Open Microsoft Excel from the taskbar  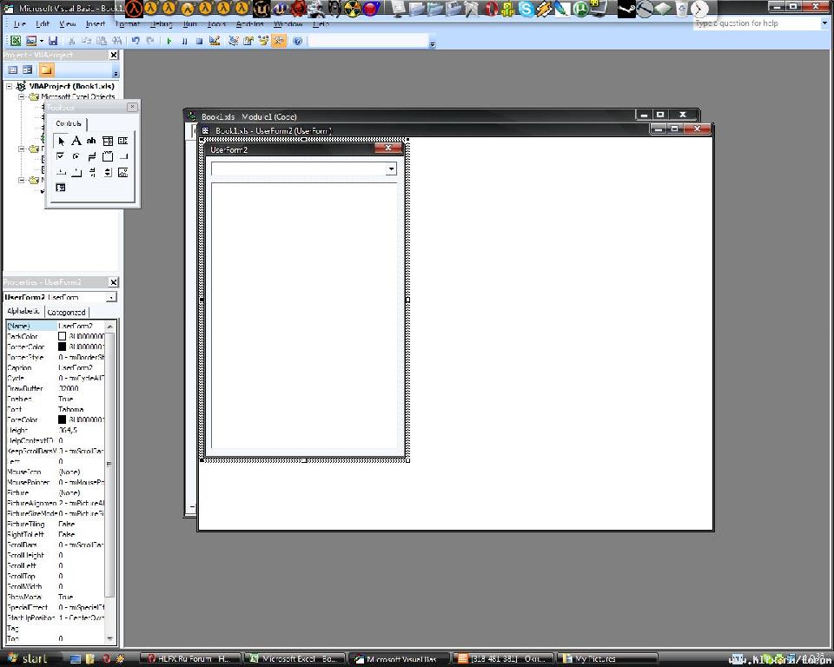click(x=295, y=659)
